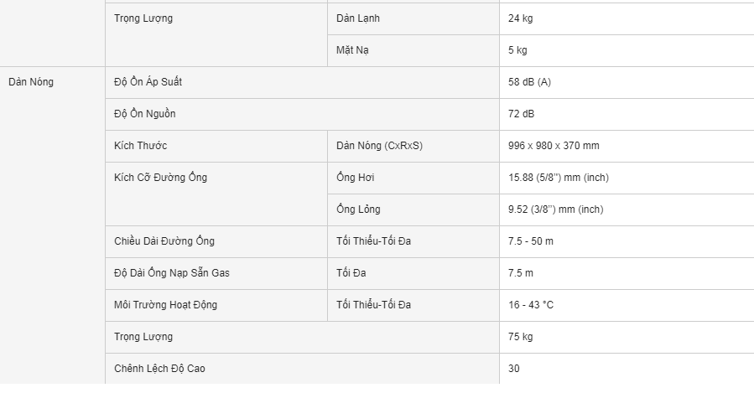Click the Kích Cỡ Đường Ống label

tap(160, 178)
